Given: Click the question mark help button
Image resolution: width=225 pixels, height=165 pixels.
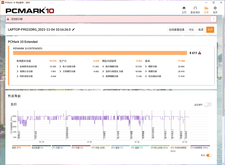Looking at the screenshot, I should [213, 19].
